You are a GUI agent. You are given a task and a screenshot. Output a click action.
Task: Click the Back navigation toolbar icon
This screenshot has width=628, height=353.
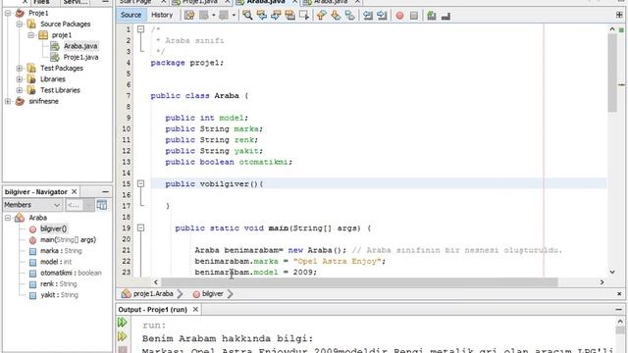[x=204, y=16]
